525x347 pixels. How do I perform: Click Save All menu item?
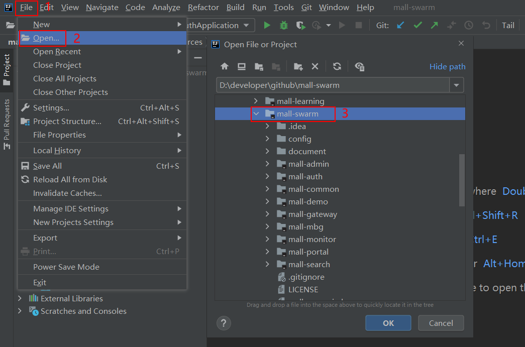pos(102,166)
